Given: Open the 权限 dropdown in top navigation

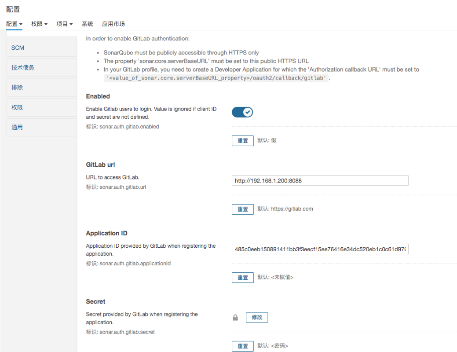Looking at the screenshot, I should [39, 24].
